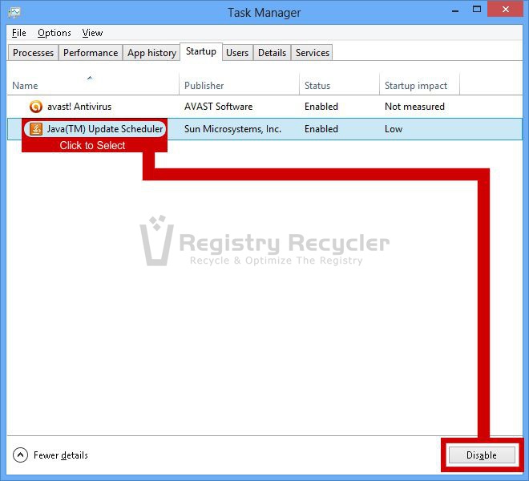The width and height of the screenshot is (529, 481).
Task: Switch to the Performance tab
Action: [91, 53]
